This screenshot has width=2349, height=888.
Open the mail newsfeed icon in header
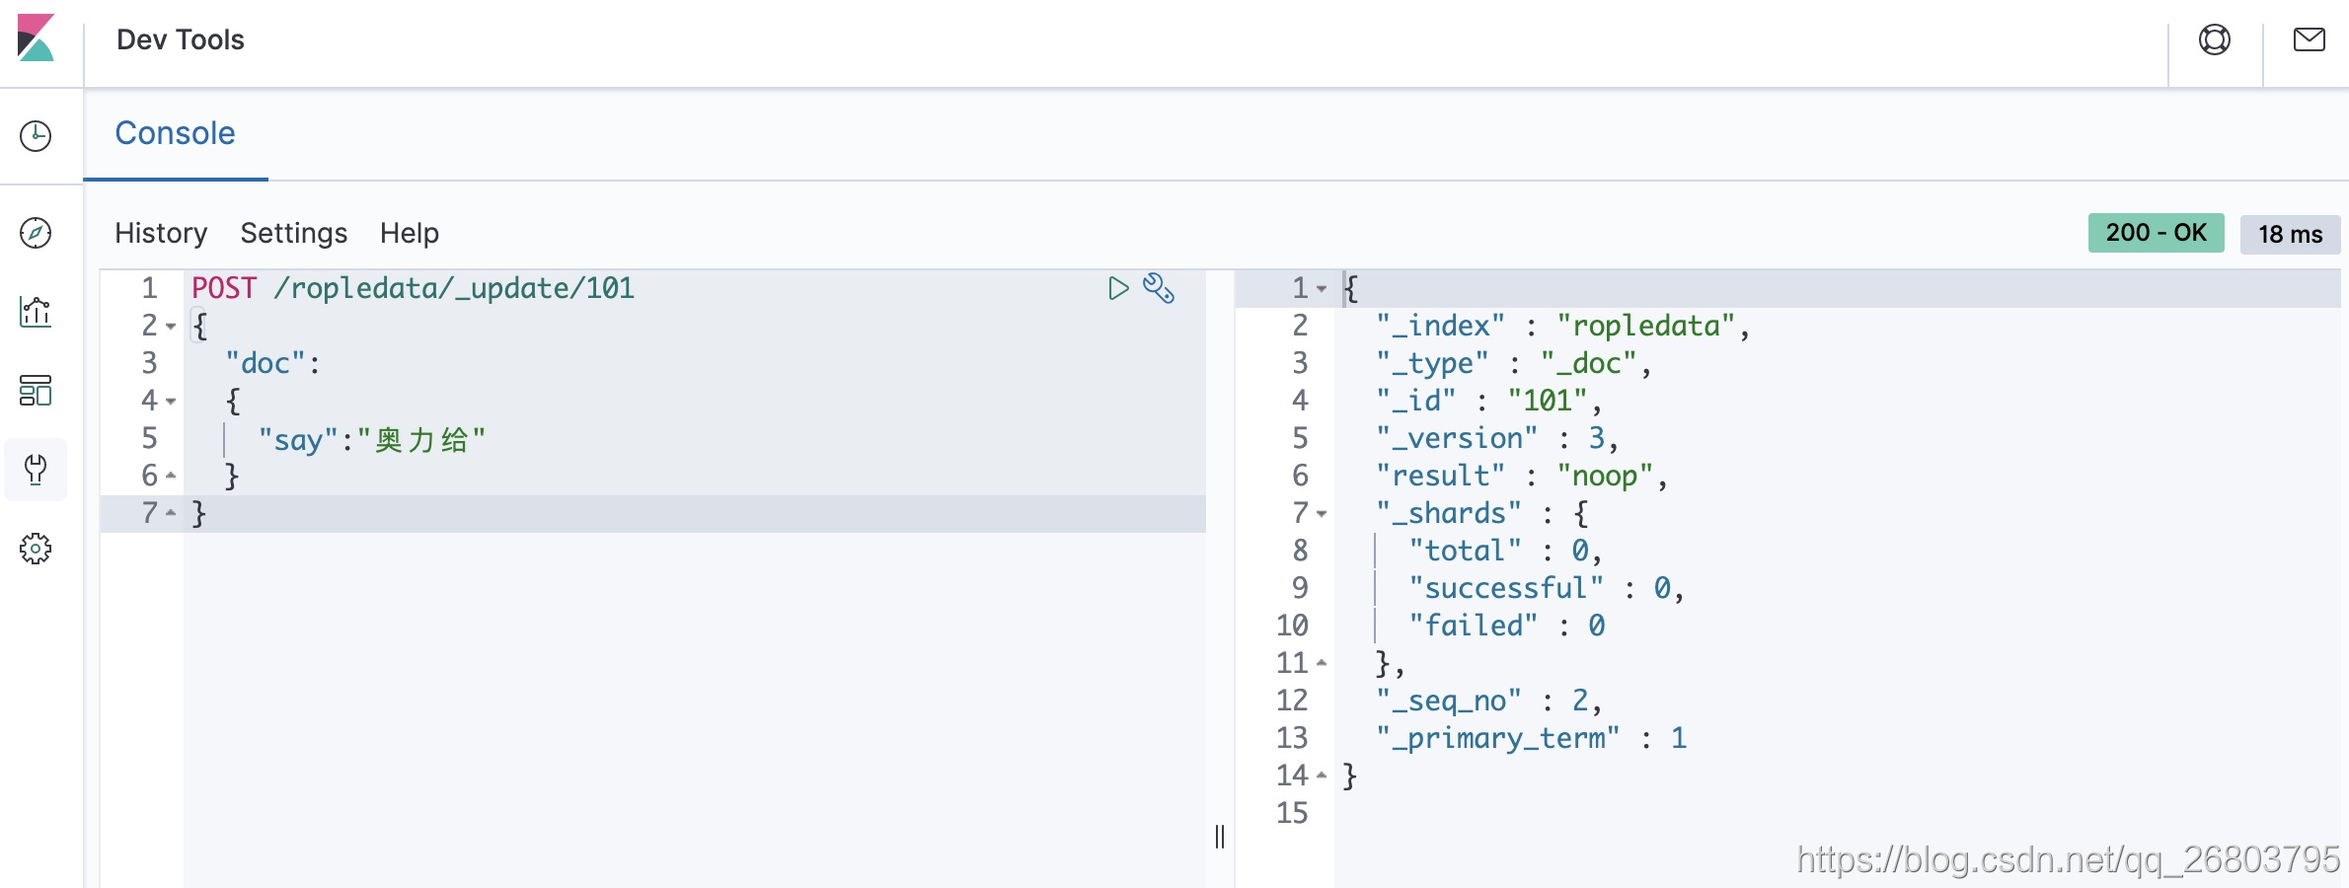(x=2310, y=39)
